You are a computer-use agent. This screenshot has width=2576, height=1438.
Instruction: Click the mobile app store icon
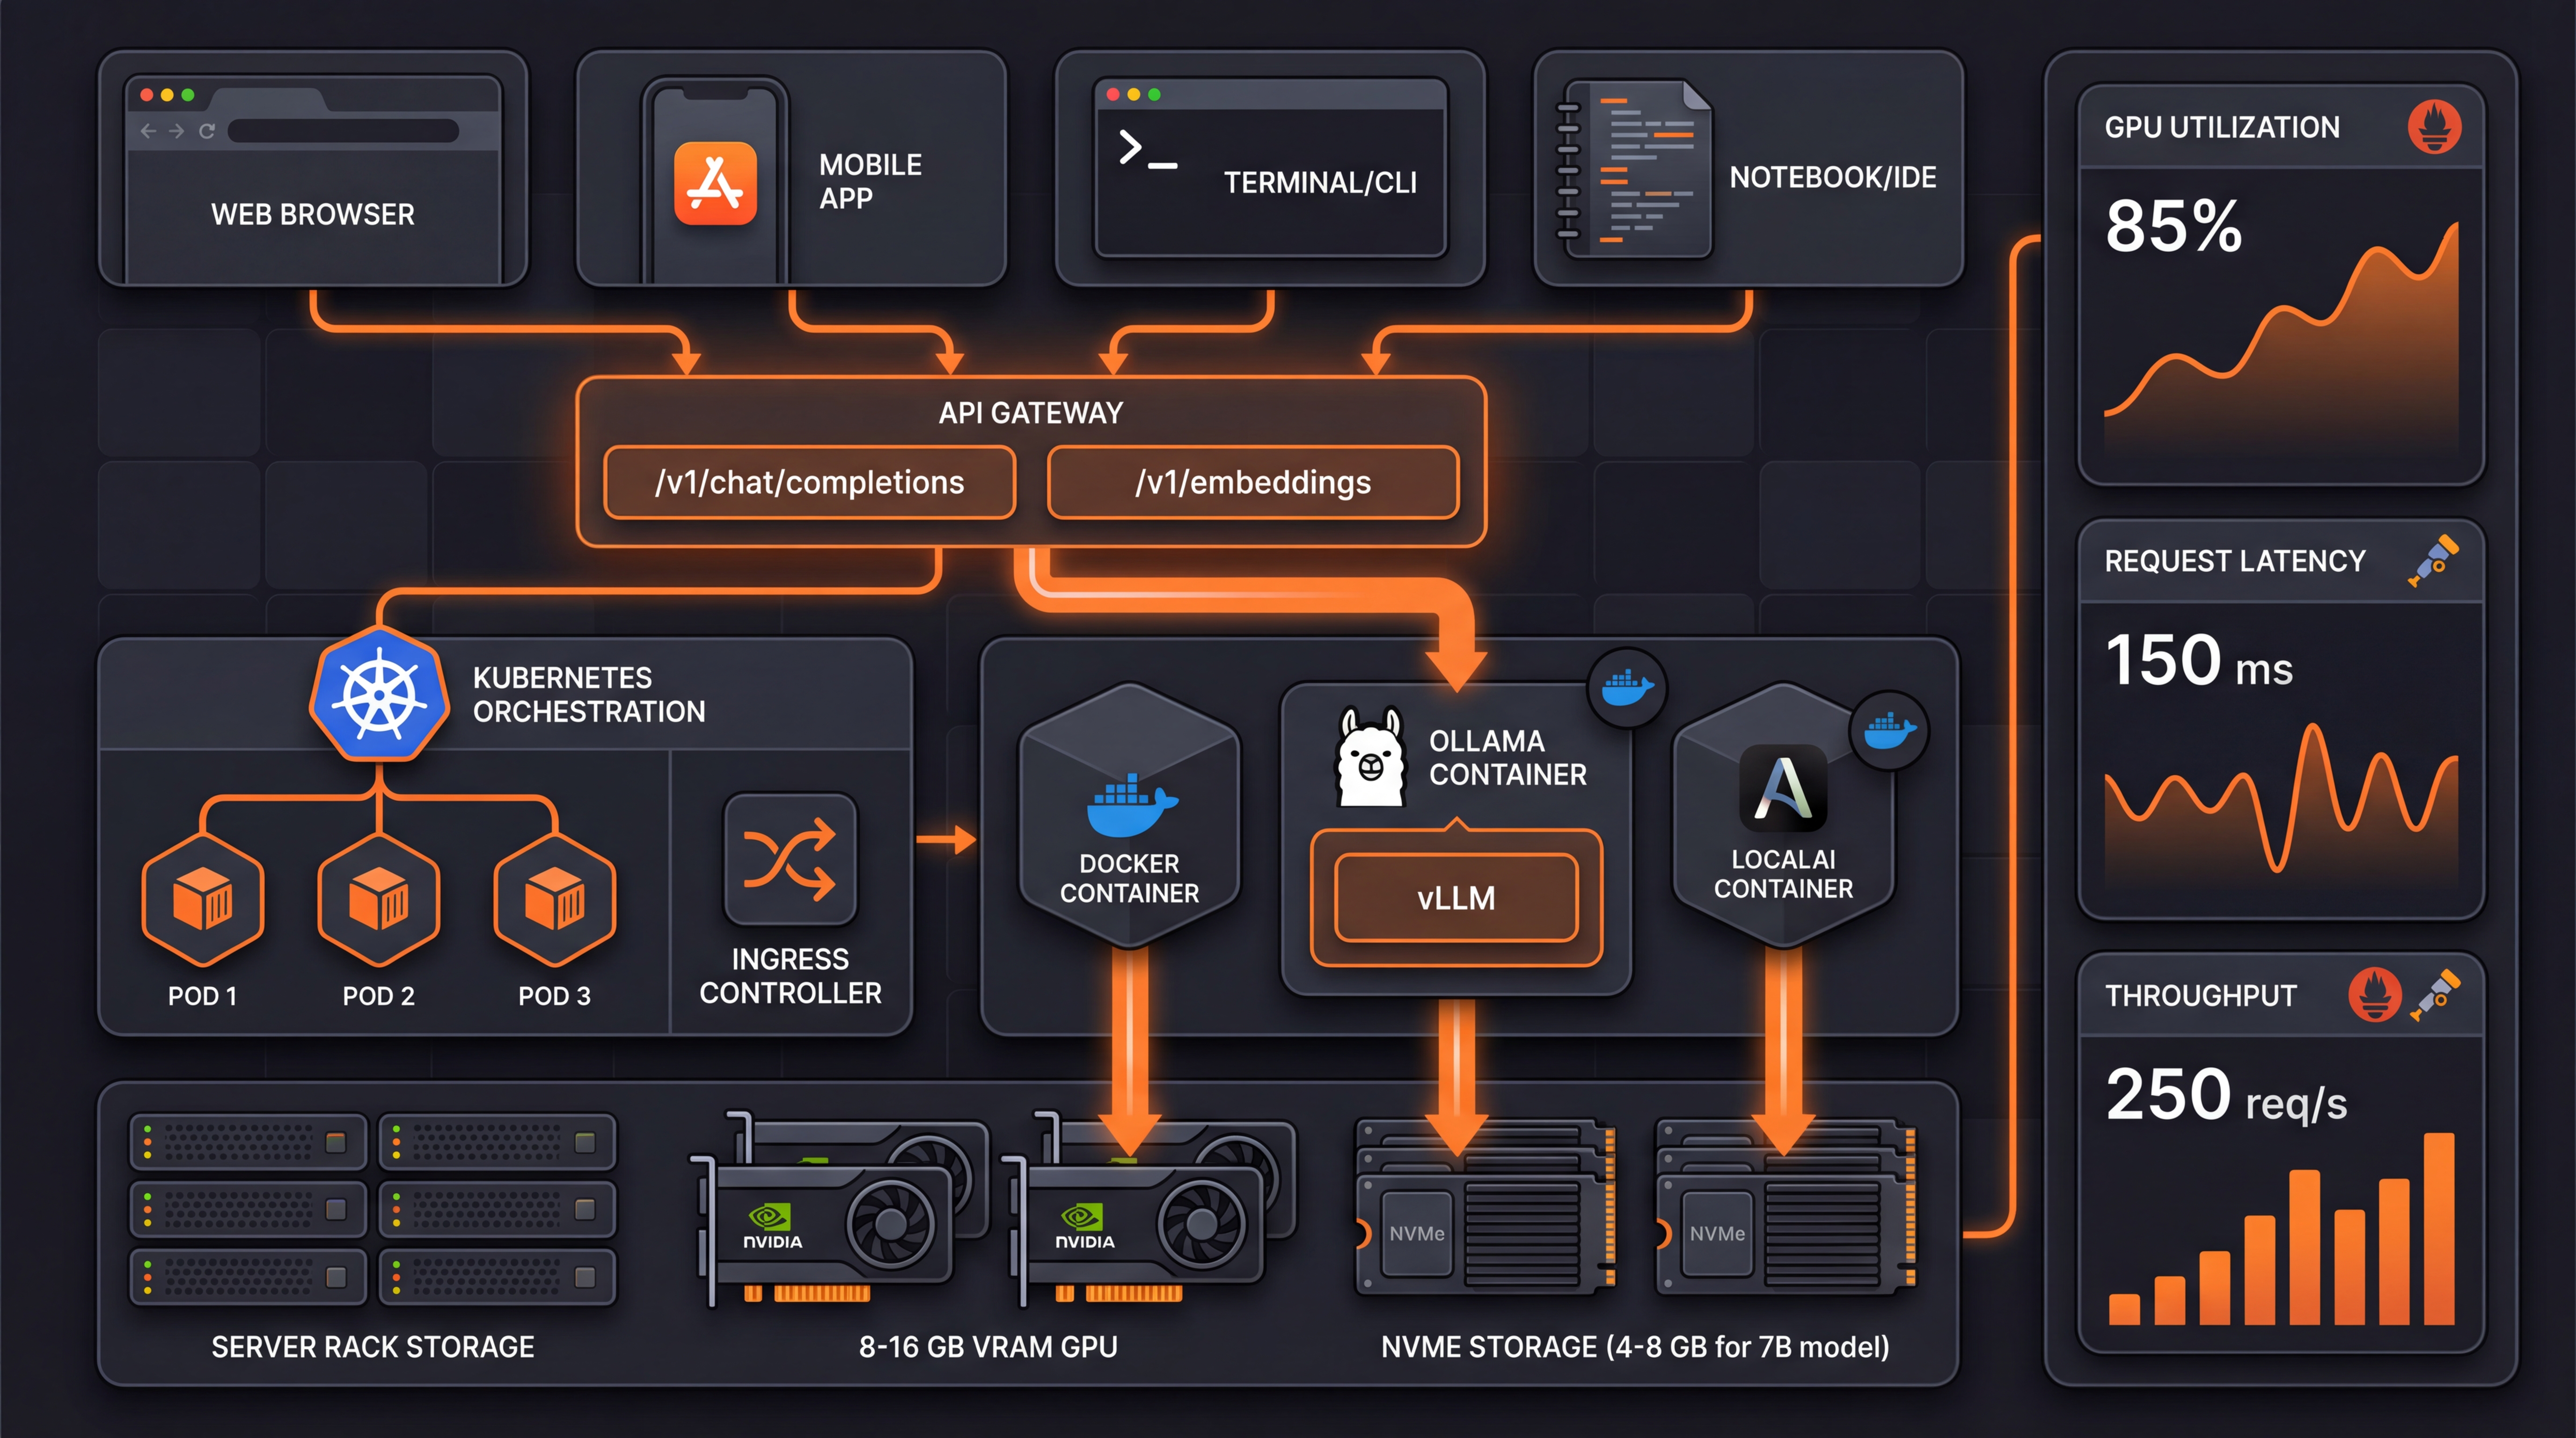[x=715, y=183]
